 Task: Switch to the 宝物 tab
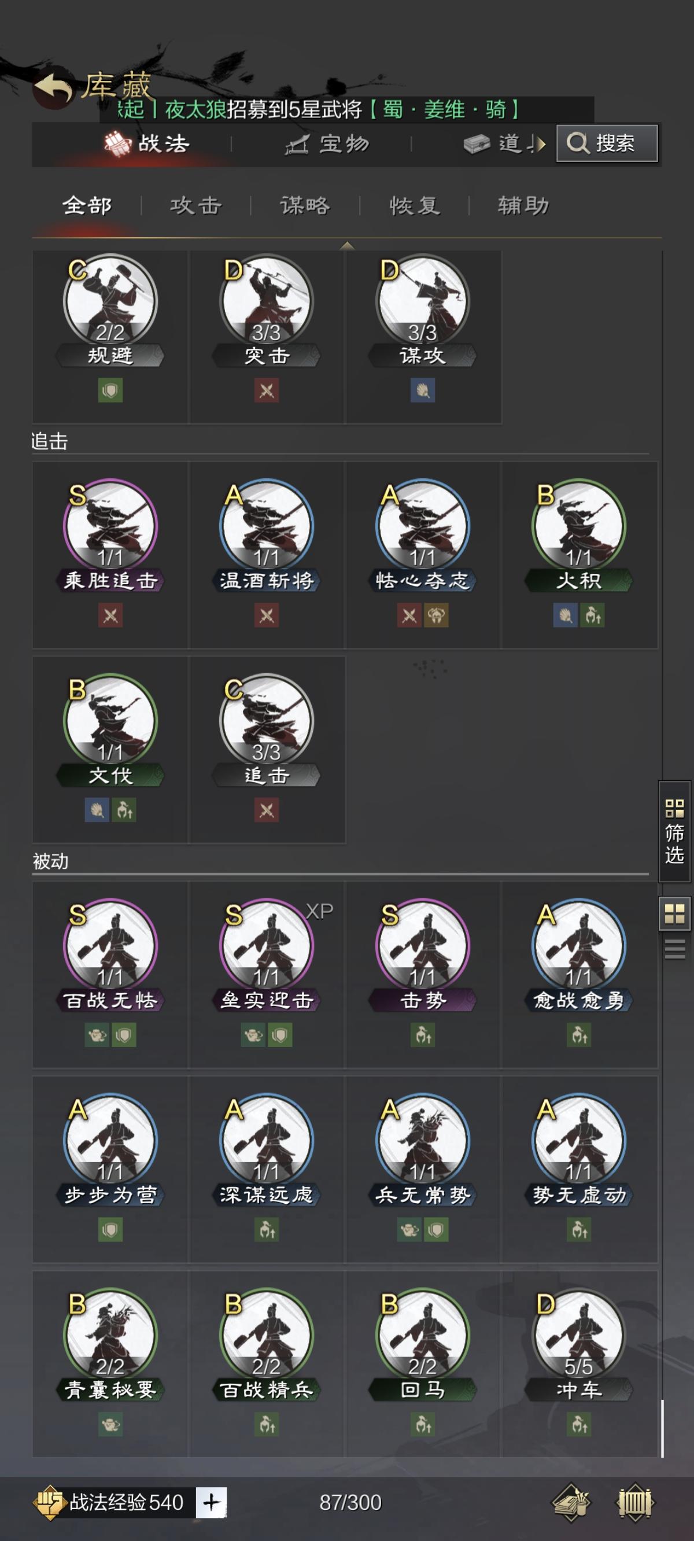(327, 143)
